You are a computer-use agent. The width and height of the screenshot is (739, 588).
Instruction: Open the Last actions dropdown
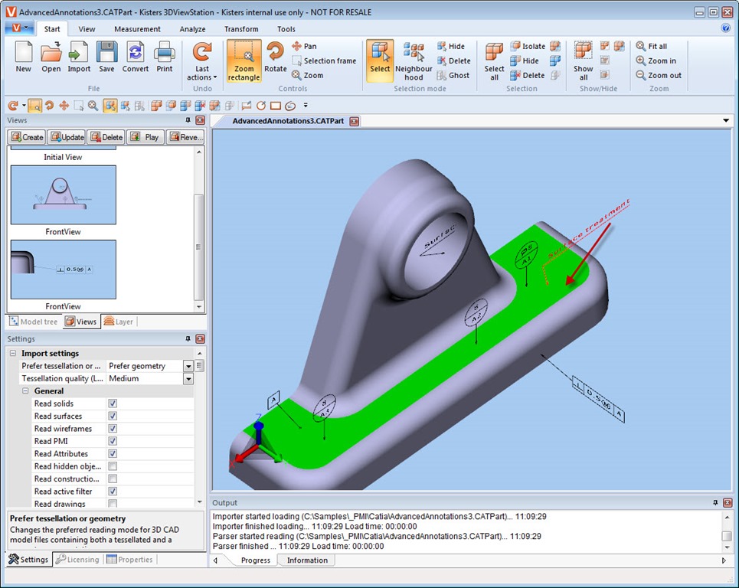(201, 60)
